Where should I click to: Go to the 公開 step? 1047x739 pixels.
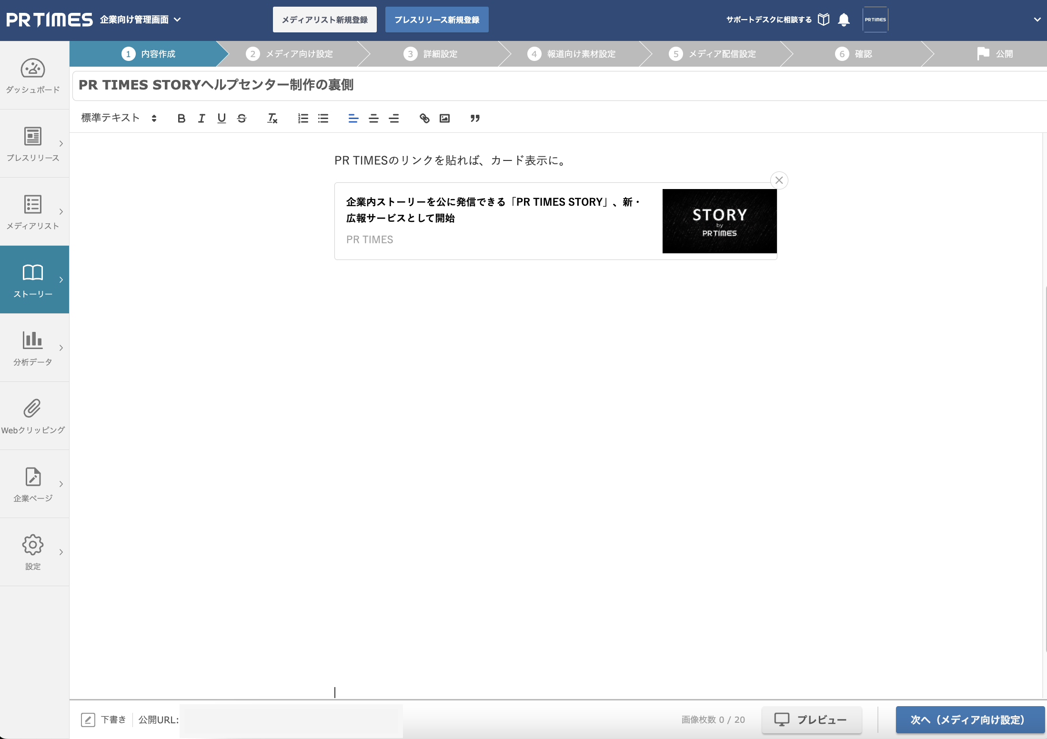pyautogui.click(x=995, y=54)
